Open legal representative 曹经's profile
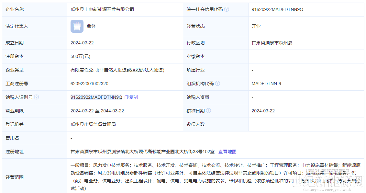Viewport: 366px width, 193px height. click(91, 26)
